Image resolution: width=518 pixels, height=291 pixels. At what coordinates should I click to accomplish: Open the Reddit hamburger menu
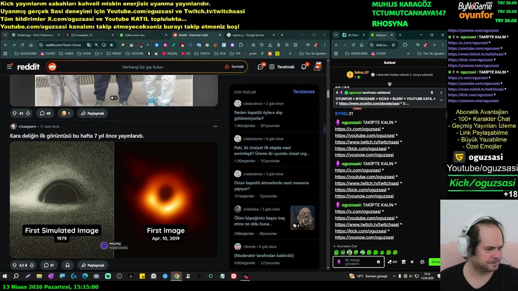click(x=10, y=67)
